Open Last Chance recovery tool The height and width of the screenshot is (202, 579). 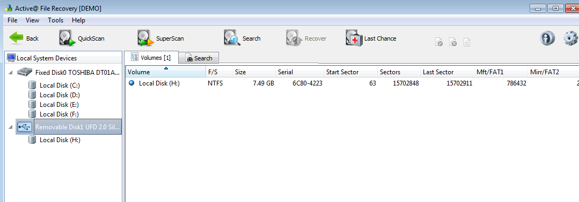click(371, 38)
